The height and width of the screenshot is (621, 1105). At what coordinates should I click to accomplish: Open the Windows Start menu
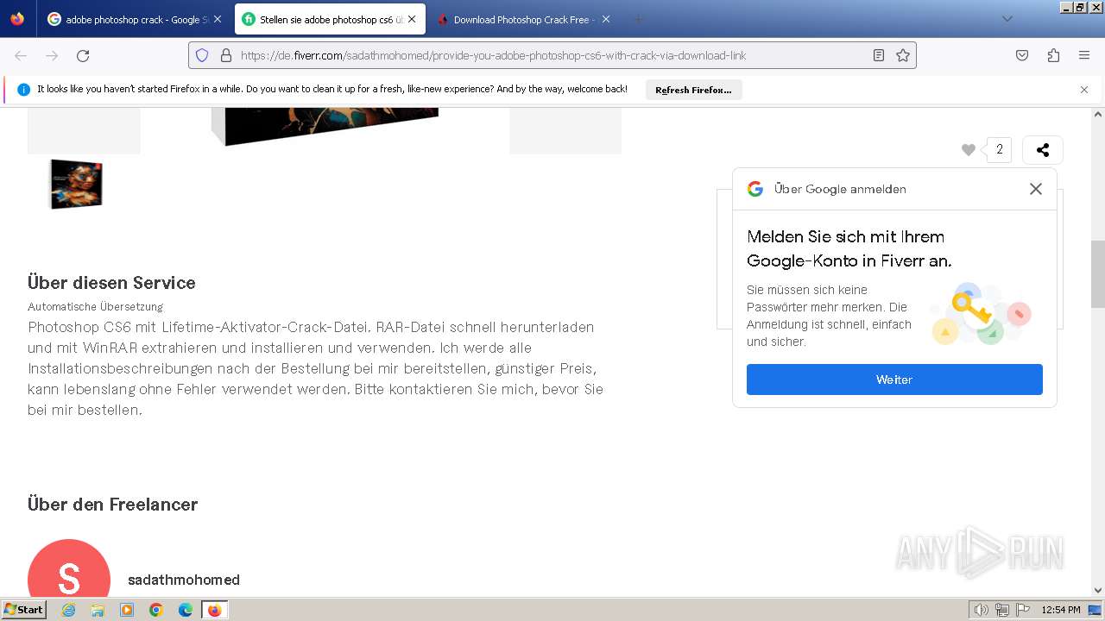pyautogui.click(x=24, y=610)
